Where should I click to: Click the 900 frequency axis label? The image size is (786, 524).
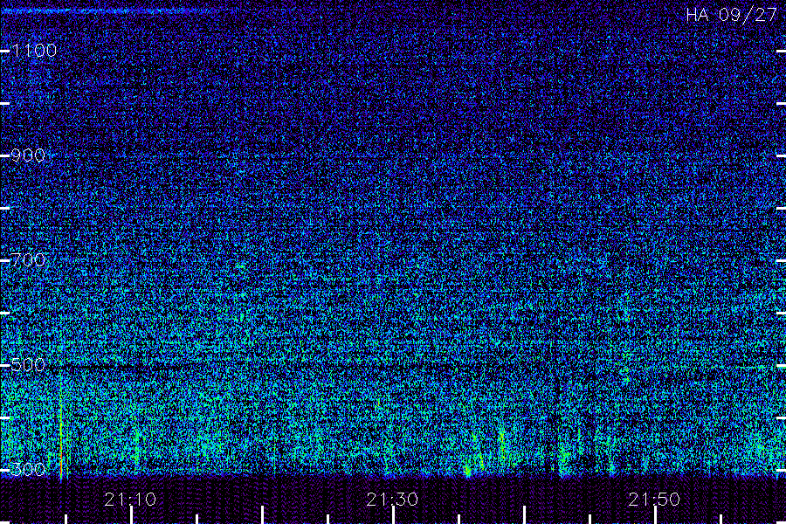click(28, 155)
